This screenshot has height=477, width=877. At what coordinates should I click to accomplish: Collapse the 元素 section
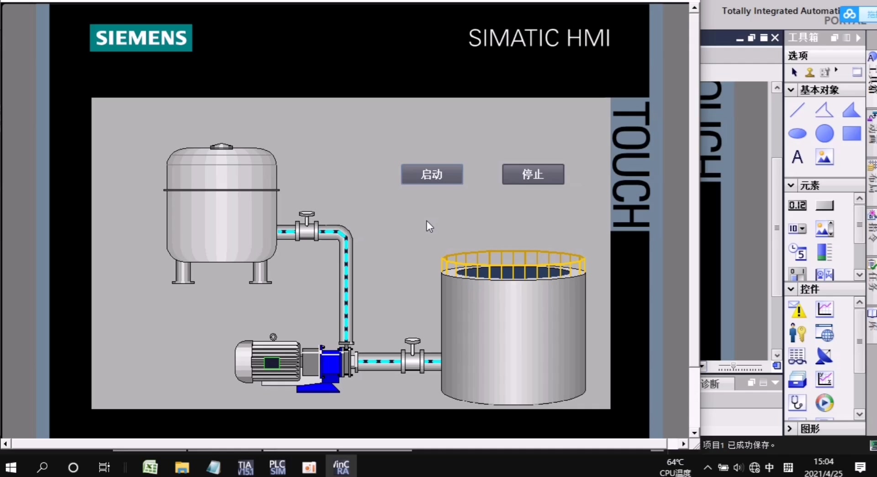pyautogui.click(x=791, y=185)
